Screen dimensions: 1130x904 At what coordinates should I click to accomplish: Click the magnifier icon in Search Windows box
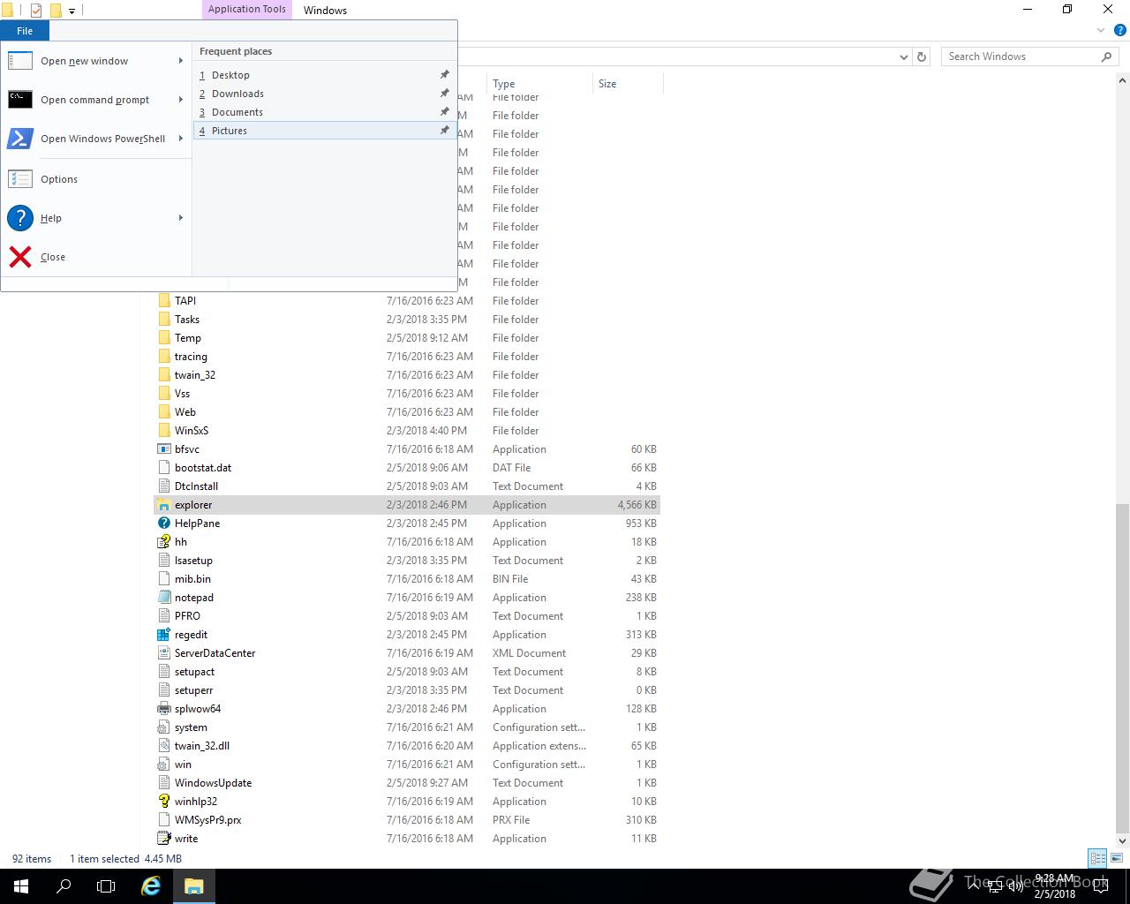1106,56
